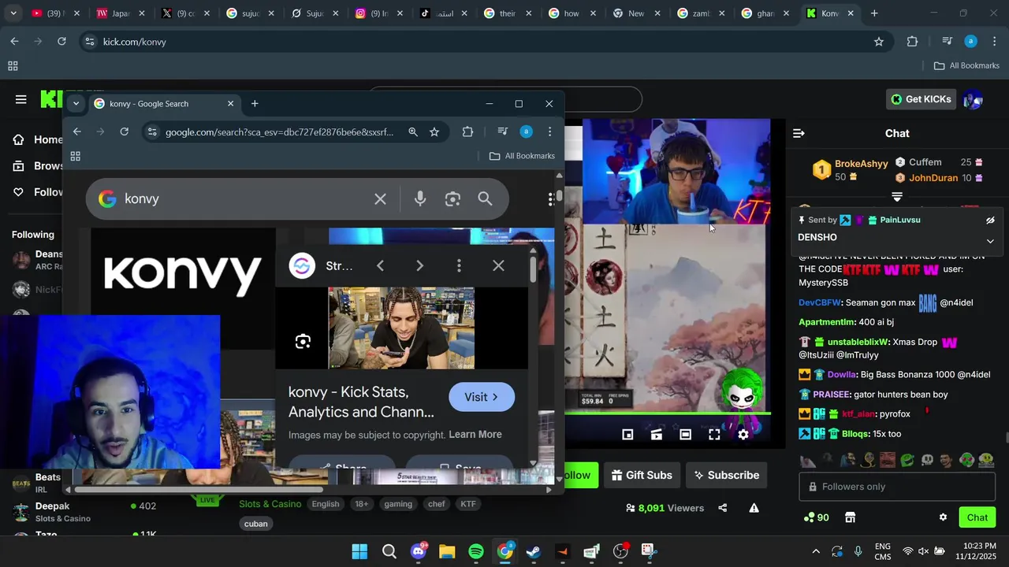Open the Kick shop storefront icon
The height and width of the screenshot is (567, 1009).
pyautogui.click(x=850, y=517)
